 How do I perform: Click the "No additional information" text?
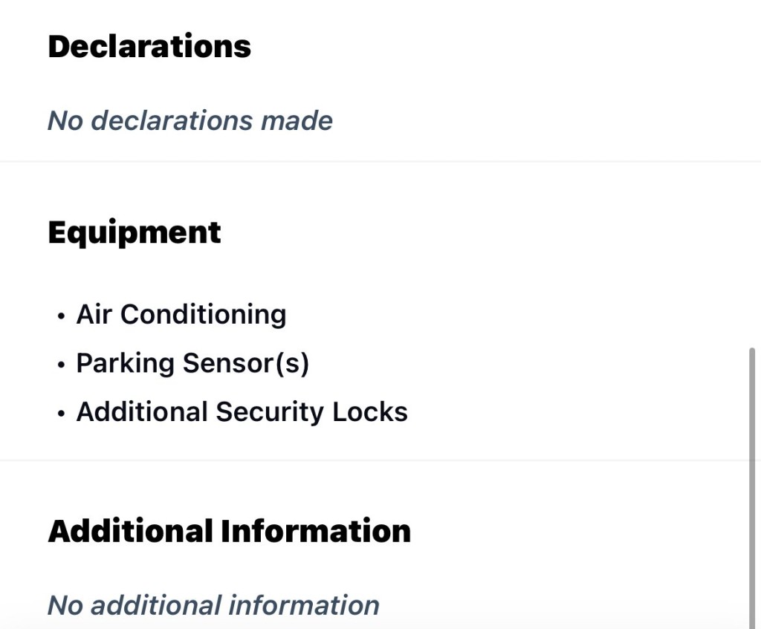click(213, 605)
